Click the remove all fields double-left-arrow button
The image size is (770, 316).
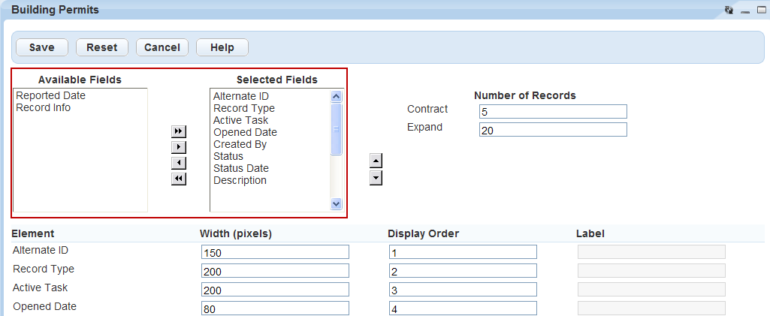[x=178, y=179]
